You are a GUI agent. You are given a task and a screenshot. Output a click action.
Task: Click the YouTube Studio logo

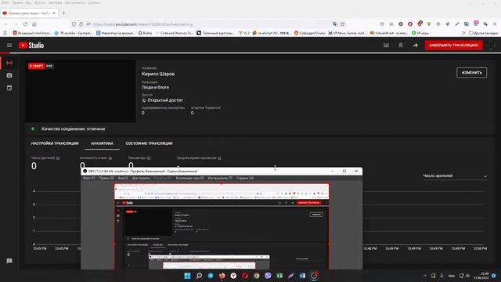[31, 45]
